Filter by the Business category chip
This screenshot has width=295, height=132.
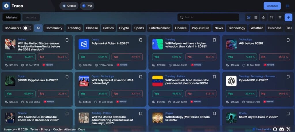click(275, 28)
